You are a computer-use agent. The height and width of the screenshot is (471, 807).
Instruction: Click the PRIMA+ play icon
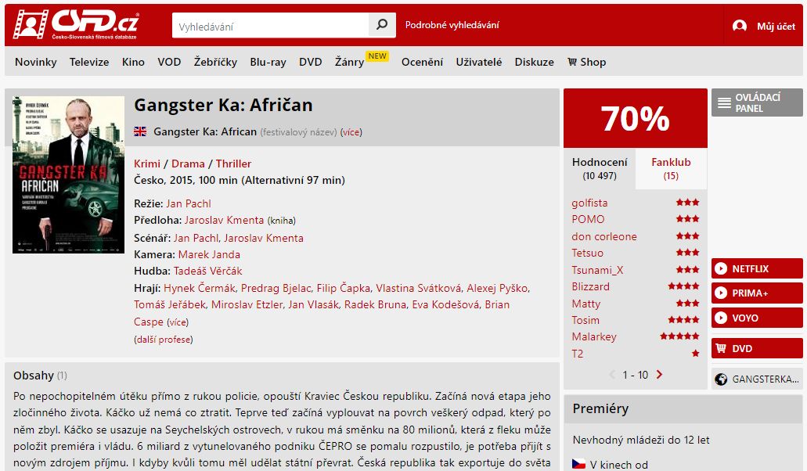point(721,293)
